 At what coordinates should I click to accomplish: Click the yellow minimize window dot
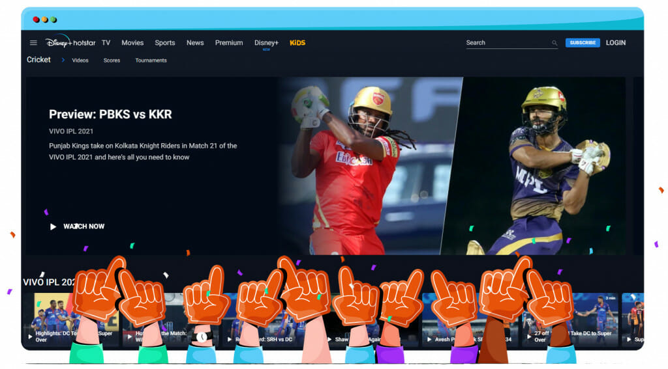45,20
